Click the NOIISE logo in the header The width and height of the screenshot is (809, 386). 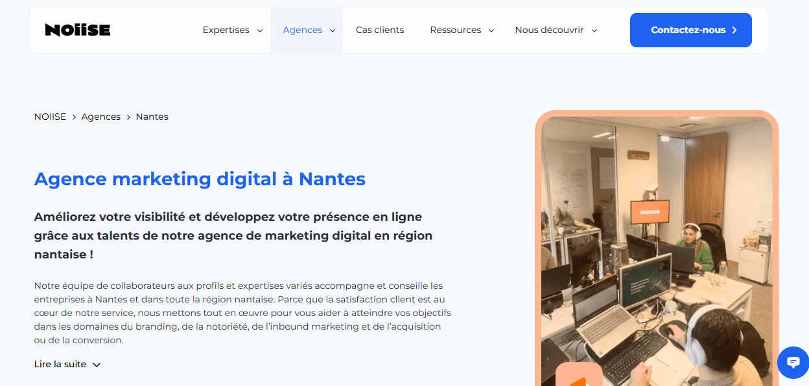(78, 30)
